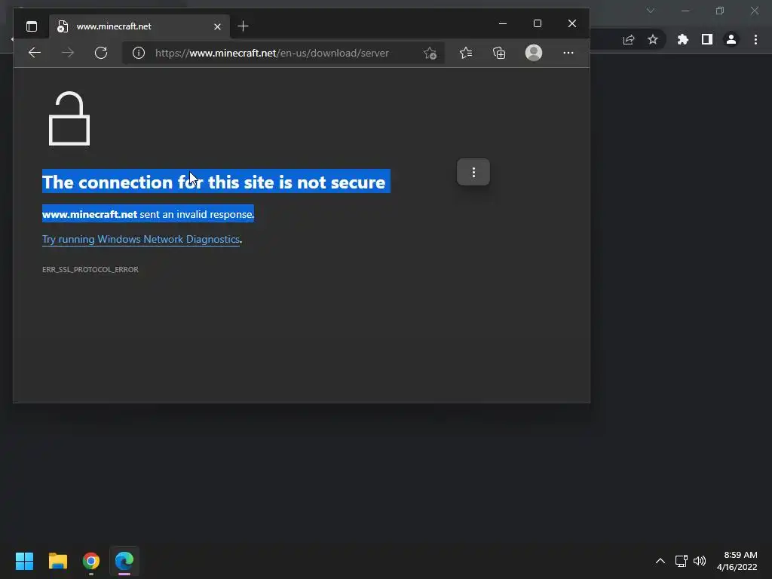Switch to Google Chrome on taskbar
This screenshot has width=772, height=579.
(91, 561)
